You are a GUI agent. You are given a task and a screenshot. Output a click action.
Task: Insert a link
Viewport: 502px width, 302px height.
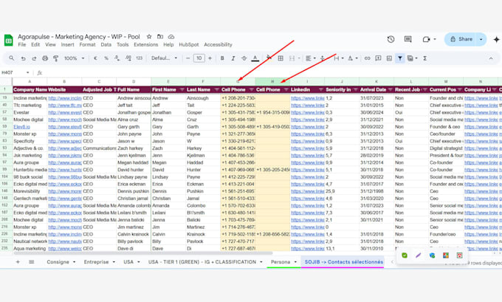pos(367,58)
